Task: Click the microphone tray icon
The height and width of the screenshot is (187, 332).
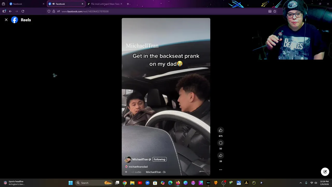Action: point(306,183)
